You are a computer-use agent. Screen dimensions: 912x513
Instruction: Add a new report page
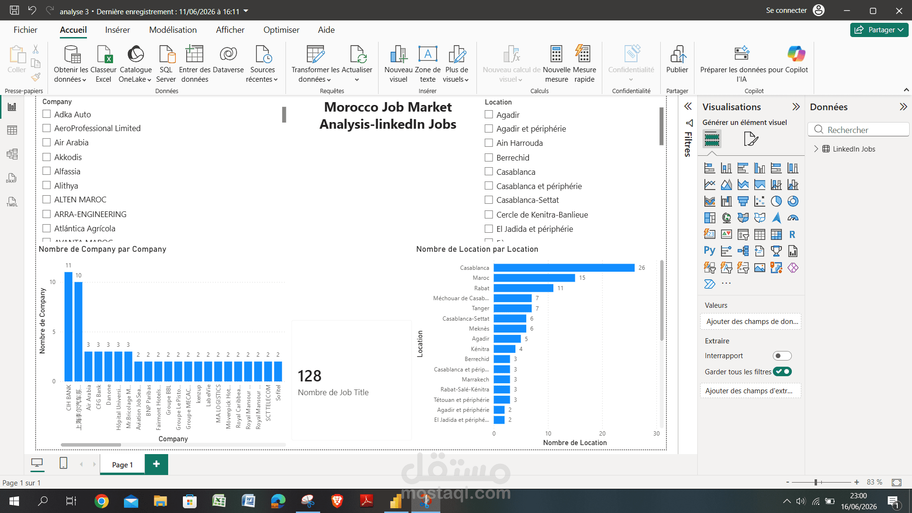[156, 464]
